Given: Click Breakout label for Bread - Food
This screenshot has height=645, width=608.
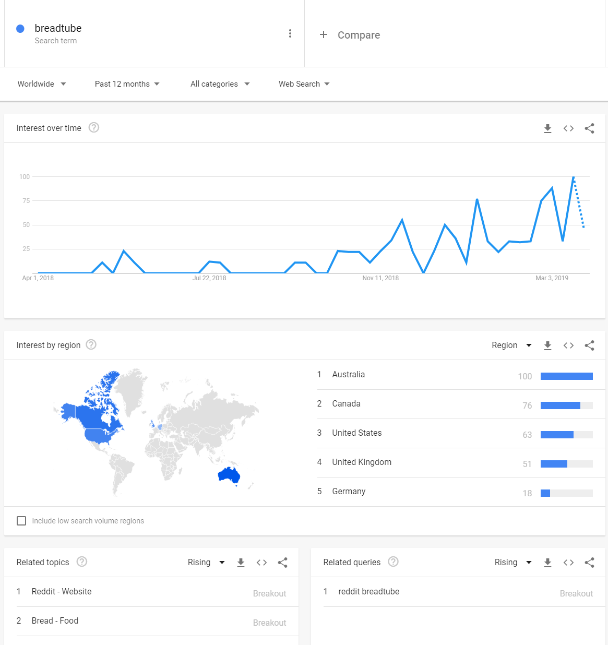Looking at the screenshot, I should pyautogui.click(x=270, y=623).
